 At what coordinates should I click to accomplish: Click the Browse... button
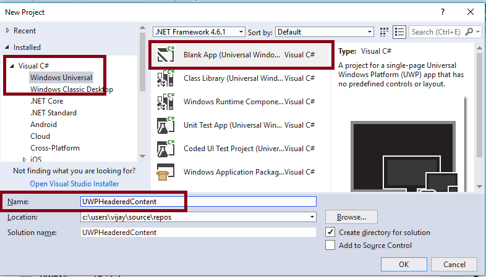[351, 217]
